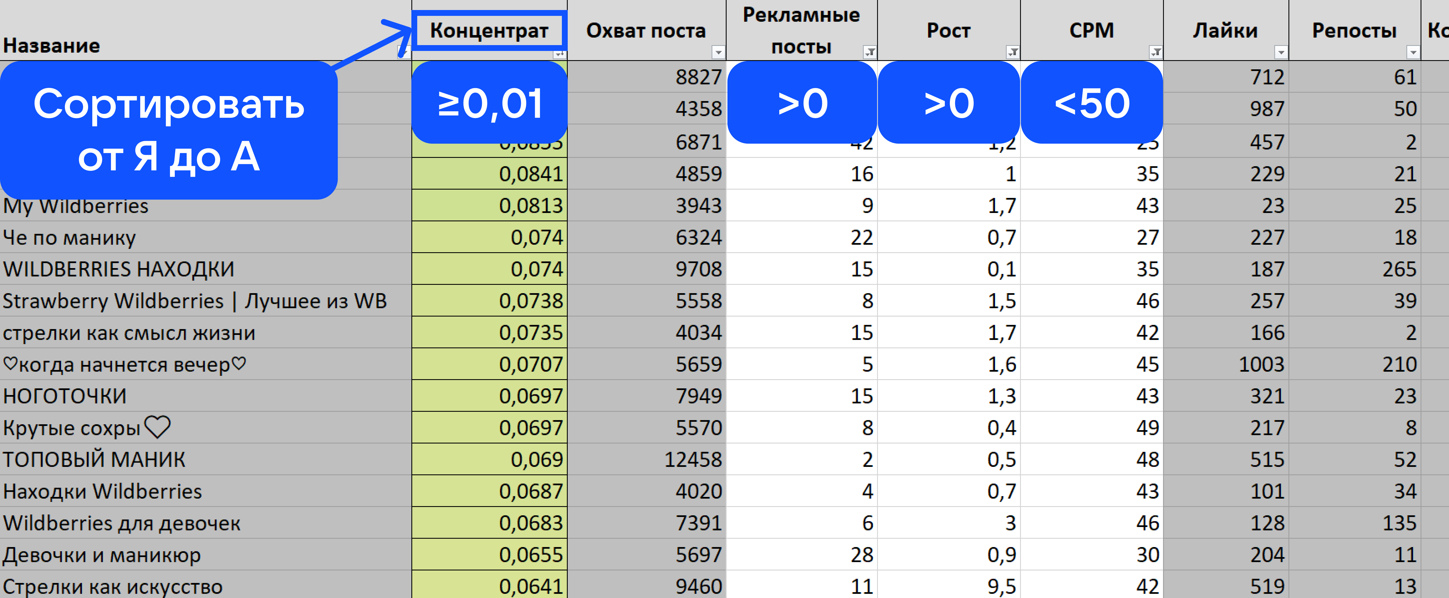The height and width of the screenshot is (598, 1449).
Task: Select post reach value 9708
Action: click(x=647, y=269)
